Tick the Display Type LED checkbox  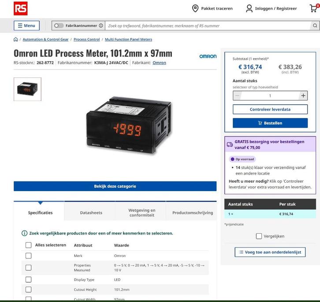point(28,280)
